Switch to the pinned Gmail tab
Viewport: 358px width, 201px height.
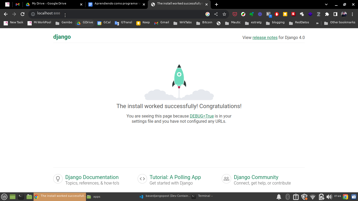pos(18,4)
